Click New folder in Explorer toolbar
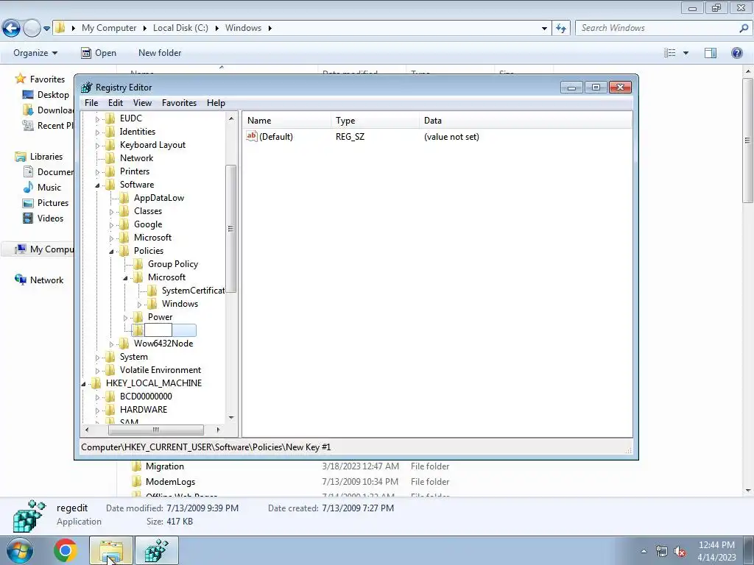 [160, 53]
